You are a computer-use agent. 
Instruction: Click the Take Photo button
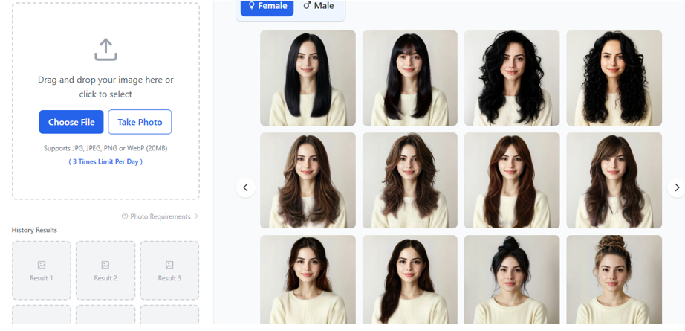[x=140, y=122]
